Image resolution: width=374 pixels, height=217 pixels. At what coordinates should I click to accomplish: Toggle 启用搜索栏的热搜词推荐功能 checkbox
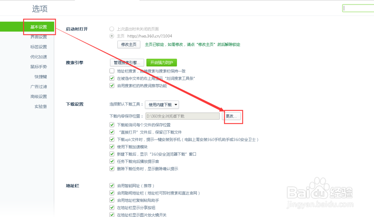112,86
